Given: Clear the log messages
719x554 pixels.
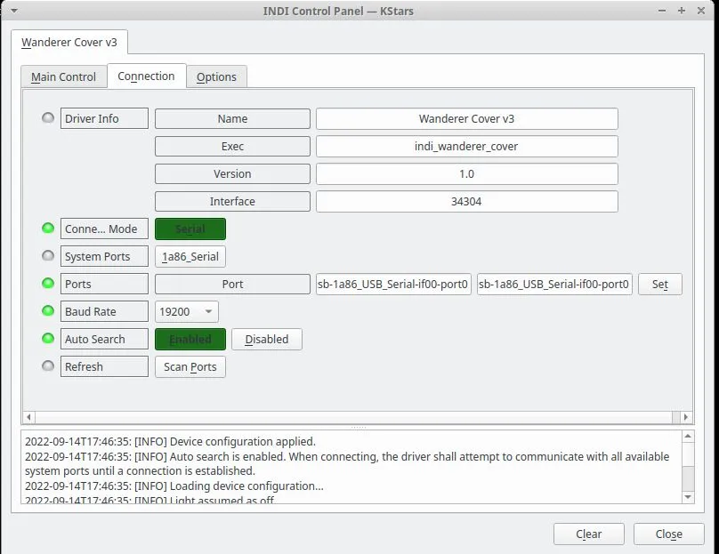Looking at the screenshot, I should pyautogui.click(x=589, y=534).
